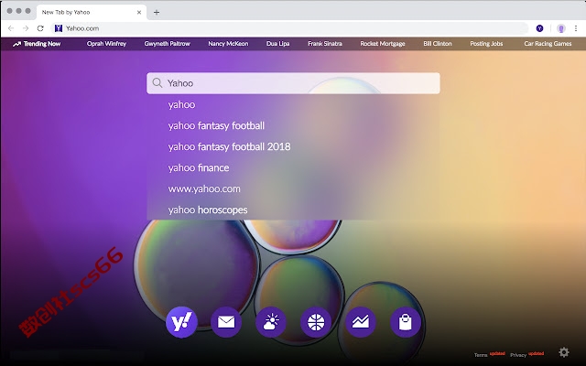Open the Terms link
This screenshot has width=586, height=366.
pos(481,355)
